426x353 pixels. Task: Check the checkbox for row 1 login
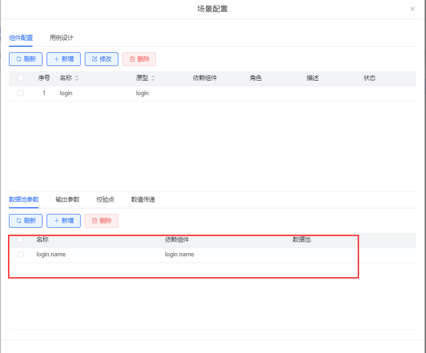point(20,93)
